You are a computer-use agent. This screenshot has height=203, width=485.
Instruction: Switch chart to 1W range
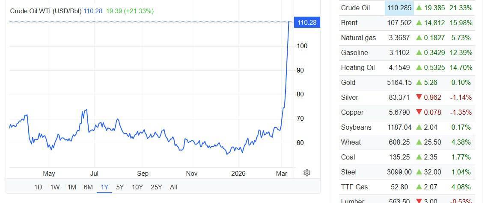tap(55, 187)
